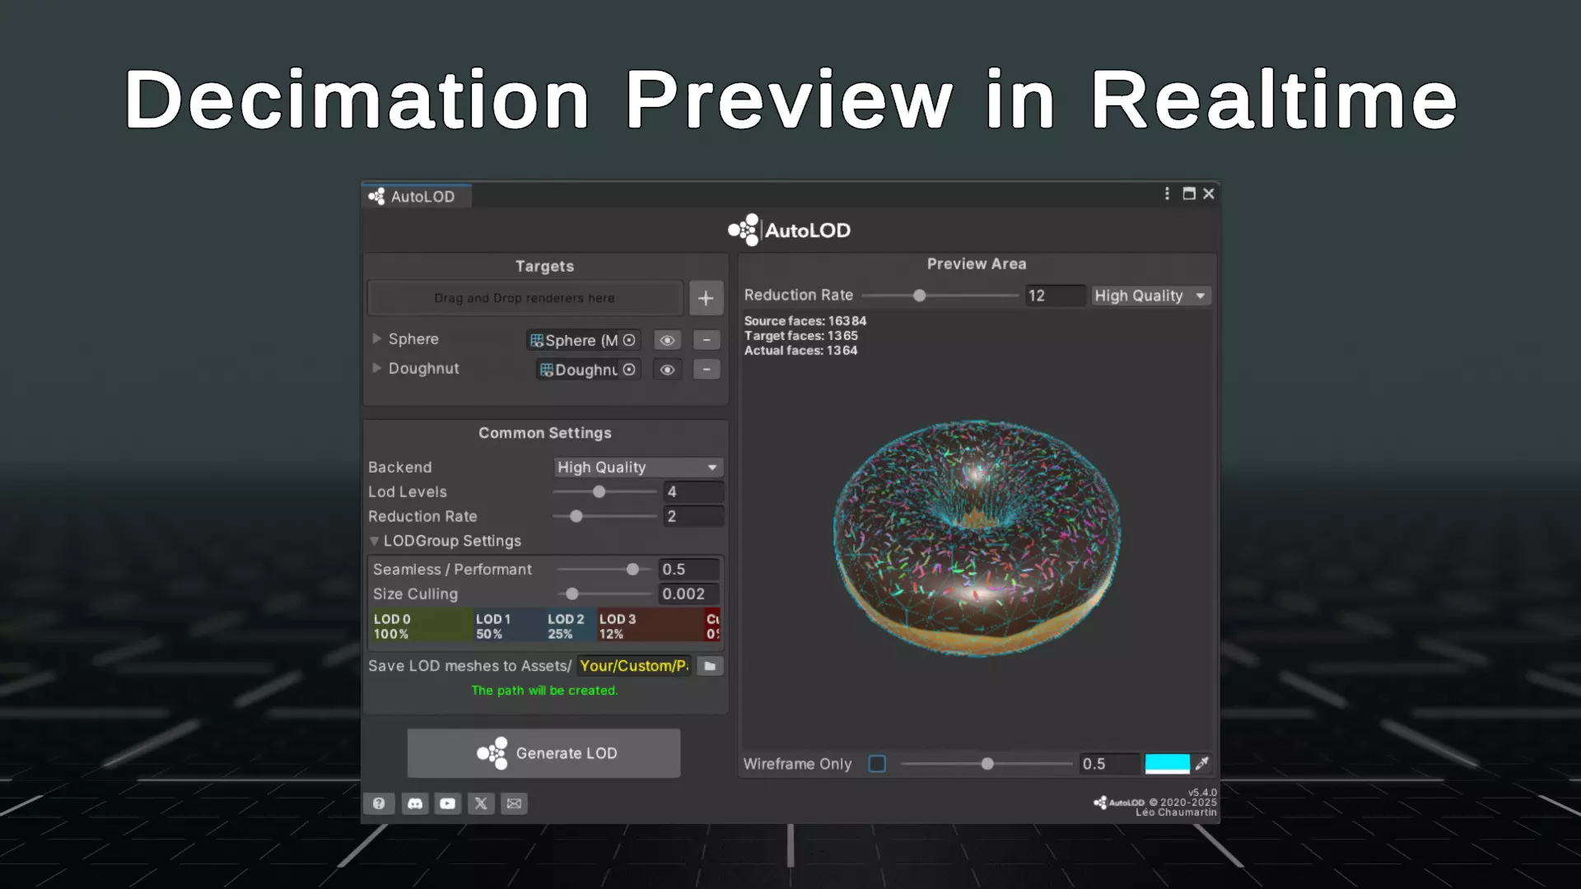
Task: Open the email contact icon
Action: point(514,803)
